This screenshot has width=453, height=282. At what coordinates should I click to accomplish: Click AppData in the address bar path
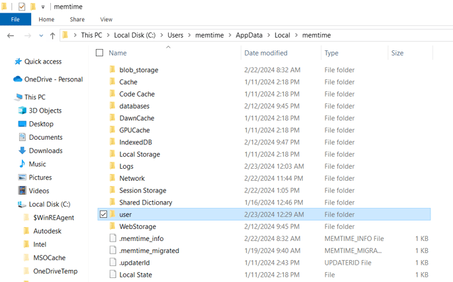(x=249, y=35)
